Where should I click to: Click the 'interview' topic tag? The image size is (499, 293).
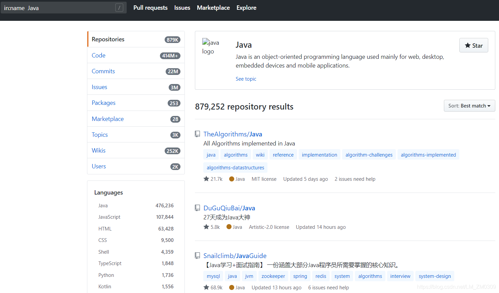(x=400, y=276)
